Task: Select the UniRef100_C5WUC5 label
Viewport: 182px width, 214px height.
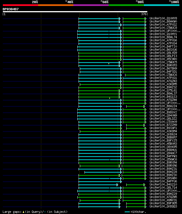Action: click(163, 62)
